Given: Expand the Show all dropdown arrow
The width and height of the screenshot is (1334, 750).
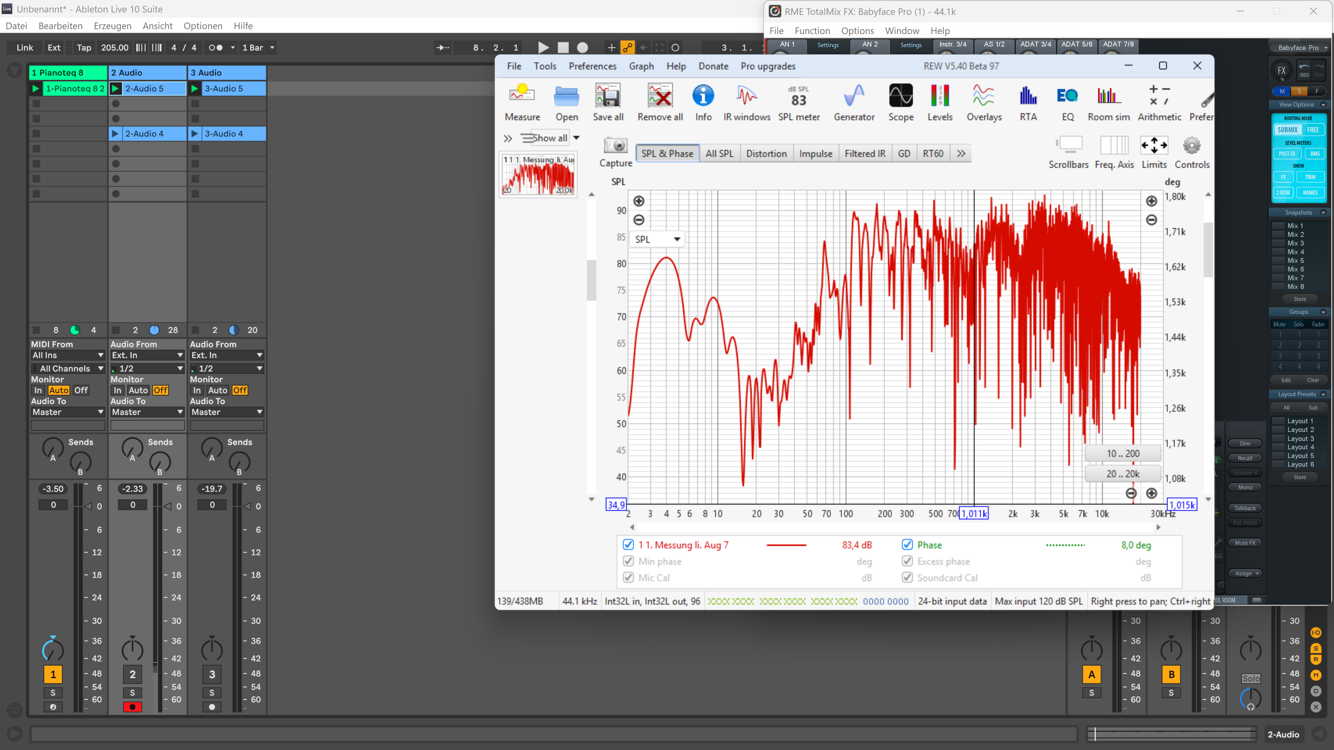Looking at the screenshot, I should pyautogui.click(x=576, y=138).
